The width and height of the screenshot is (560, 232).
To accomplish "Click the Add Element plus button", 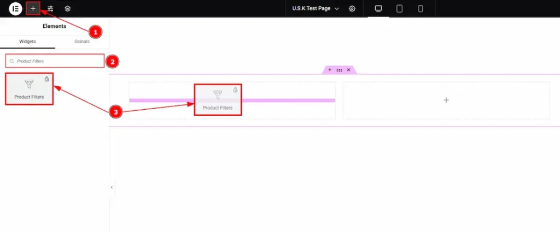I will pos(33,9).
